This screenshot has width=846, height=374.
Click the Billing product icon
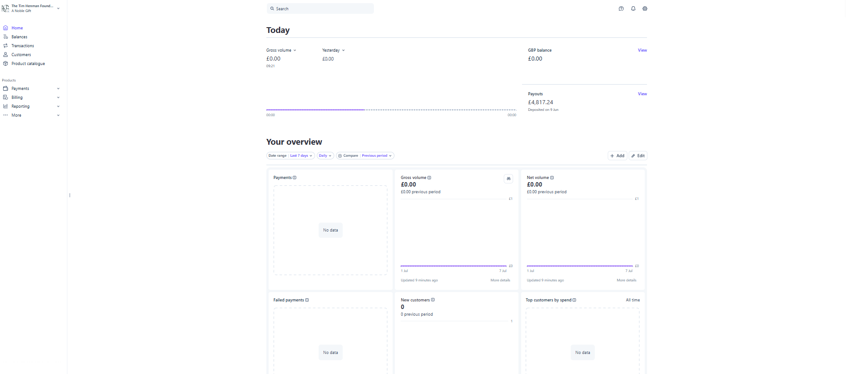click(5, 98)
